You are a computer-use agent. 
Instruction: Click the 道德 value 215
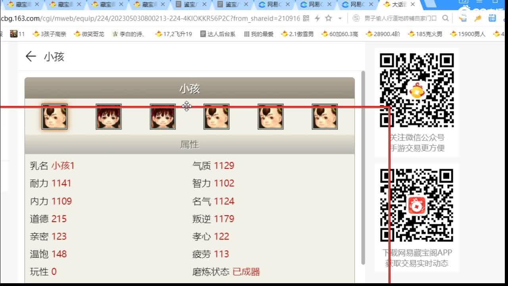coord(59,219)
